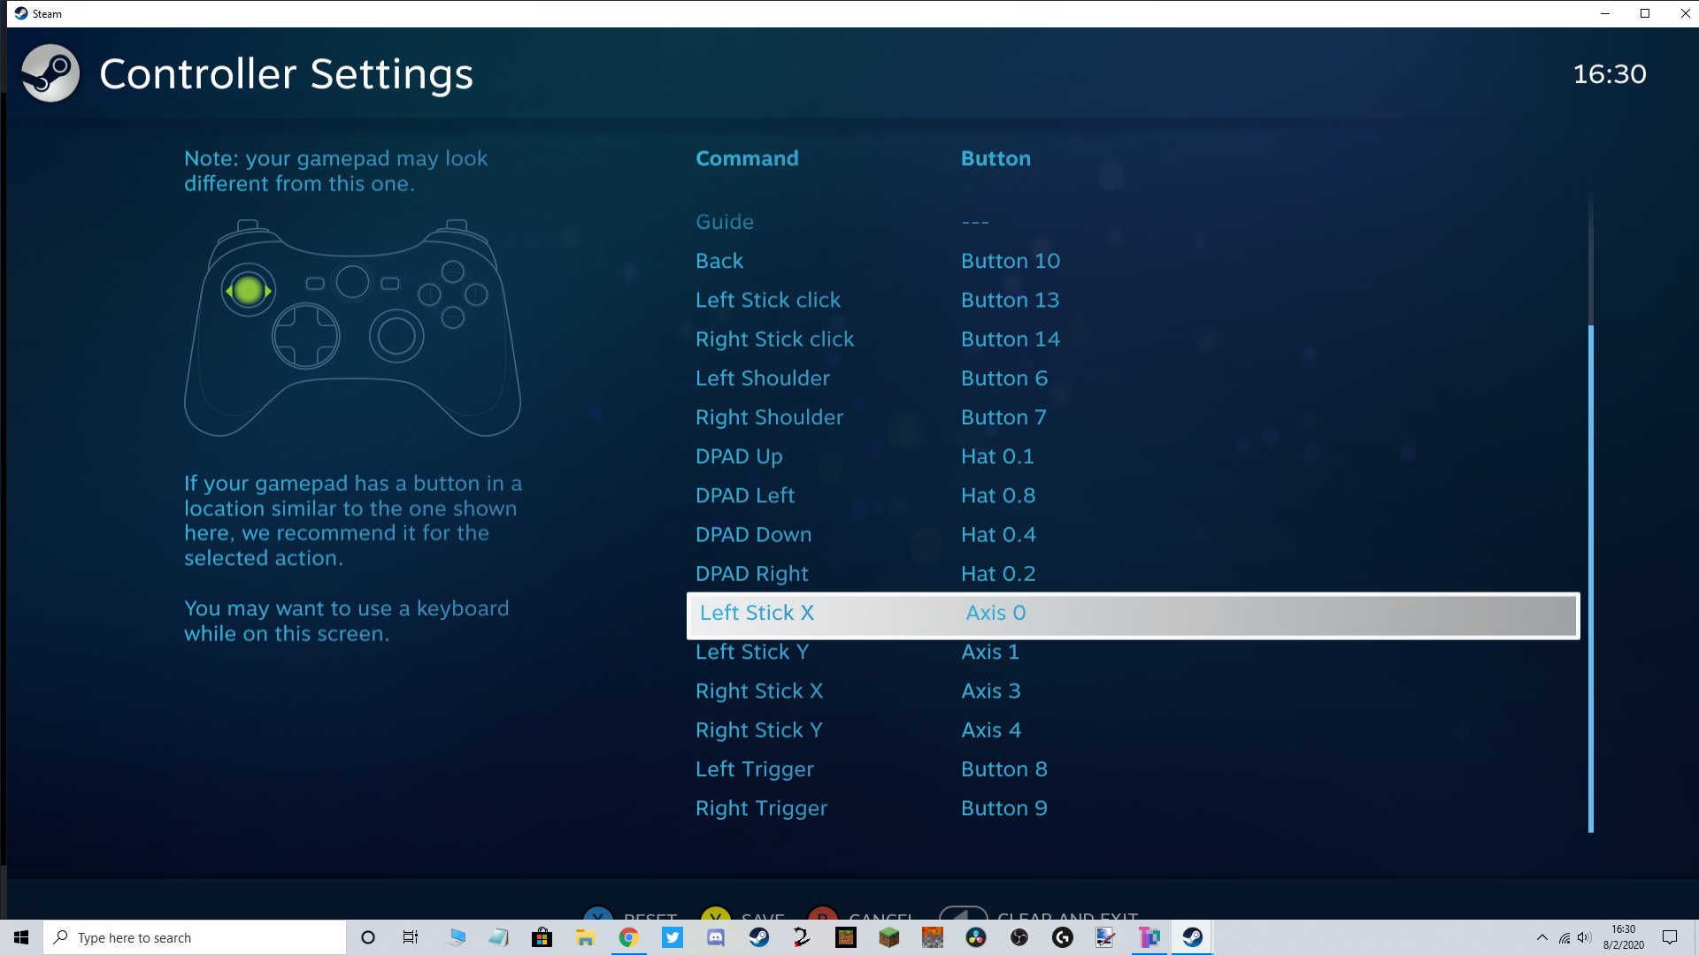The image size is (1699, 955).
Task: Open Discord from the taskbar
Action: 716,937
